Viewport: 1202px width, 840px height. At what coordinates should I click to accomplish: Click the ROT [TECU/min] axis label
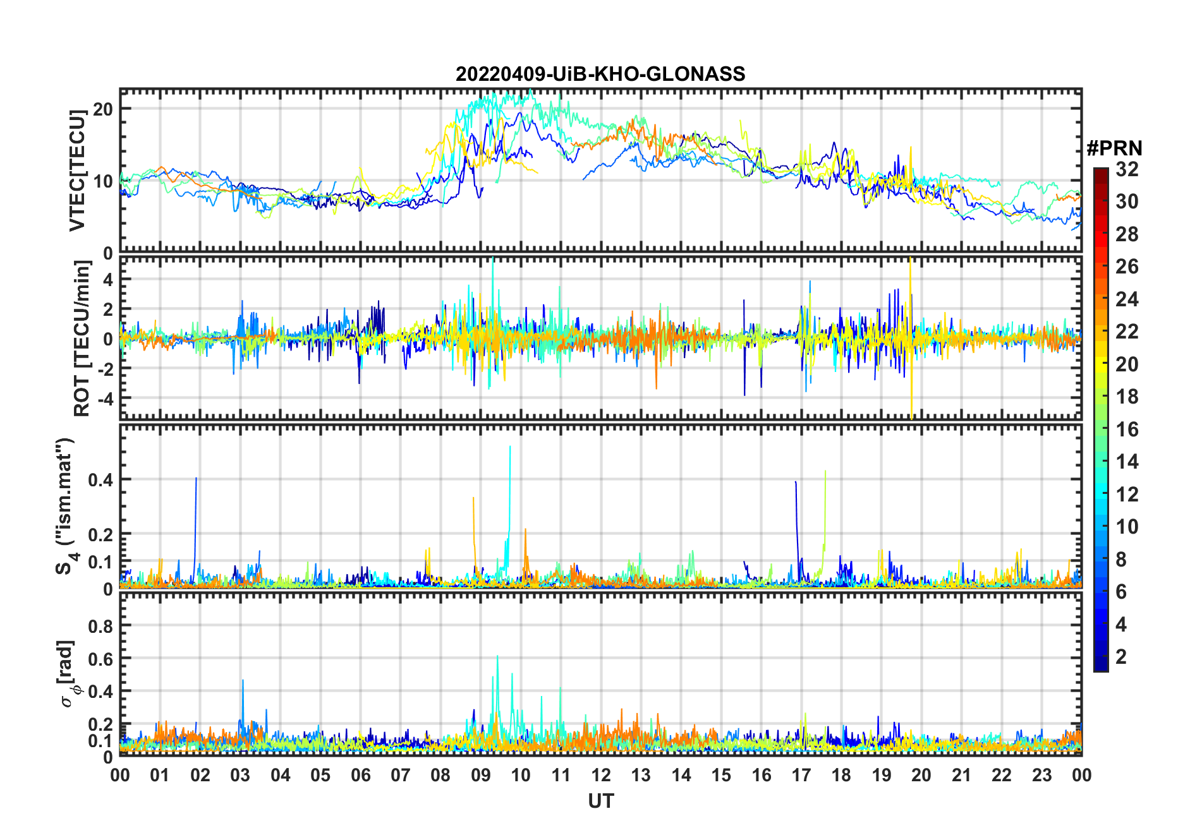pos(82,339)
